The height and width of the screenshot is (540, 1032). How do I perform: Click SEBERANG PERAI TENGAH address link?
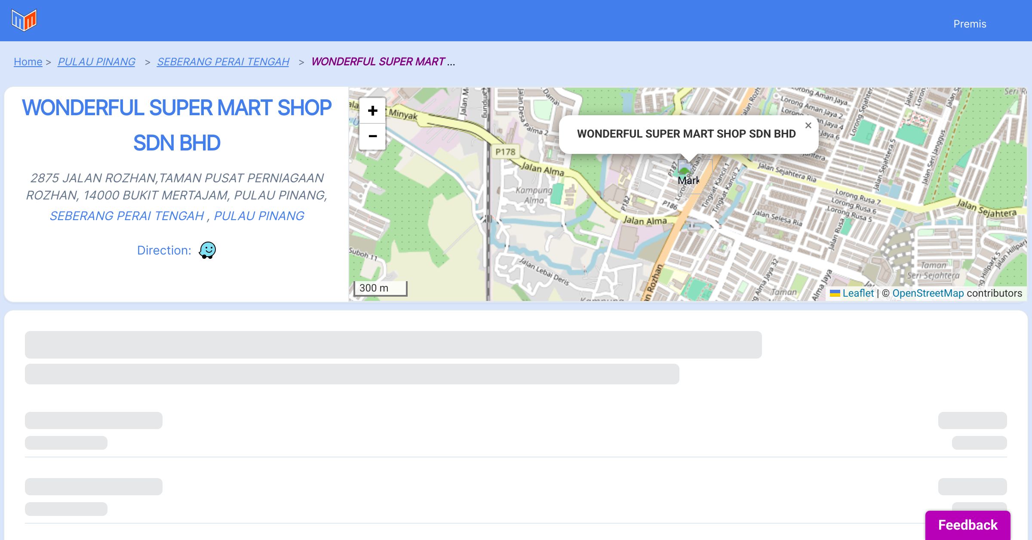point(127,216)
